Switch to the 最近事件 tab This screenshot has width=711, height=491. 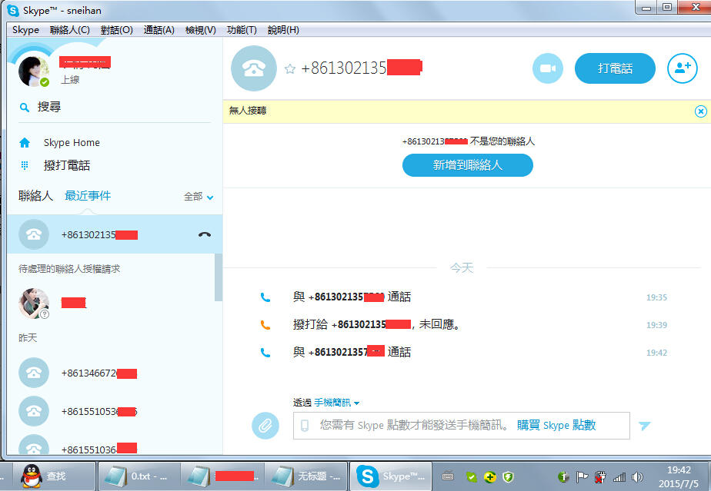pos(88,196)
